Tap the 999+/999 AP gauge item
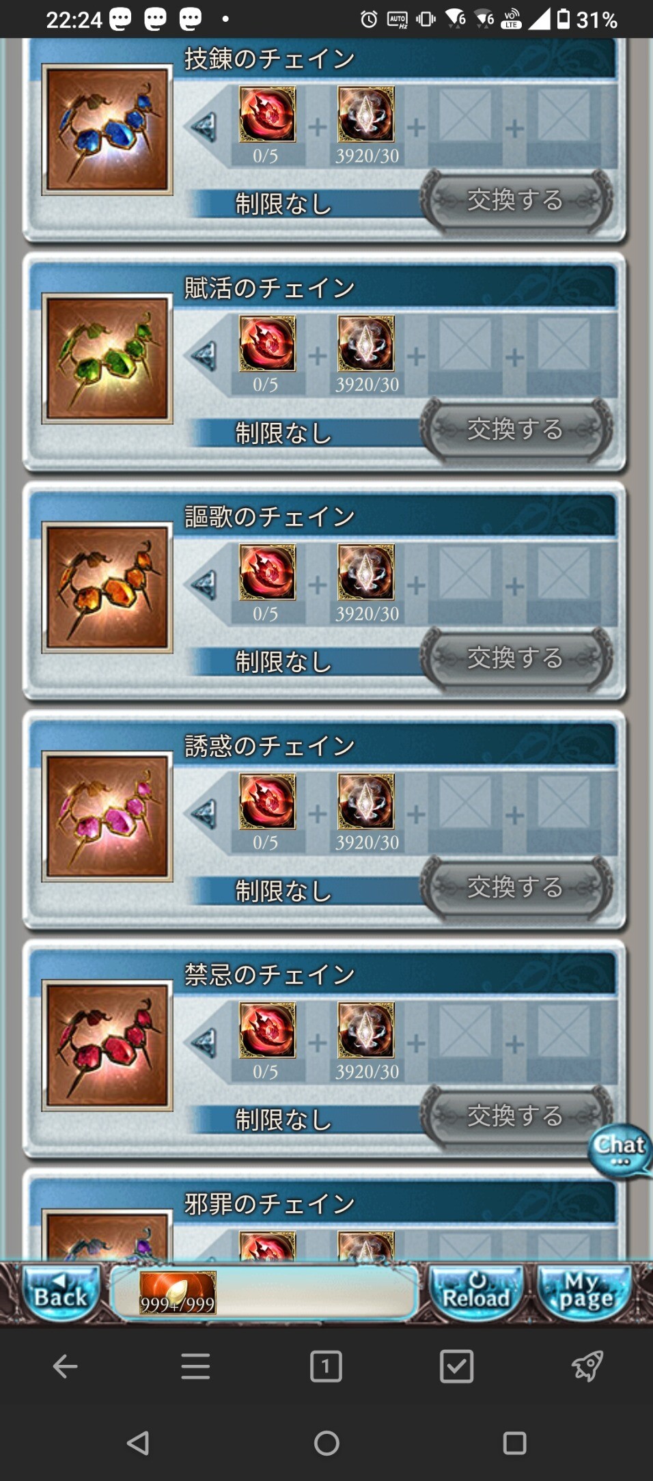 [178, 1292]
